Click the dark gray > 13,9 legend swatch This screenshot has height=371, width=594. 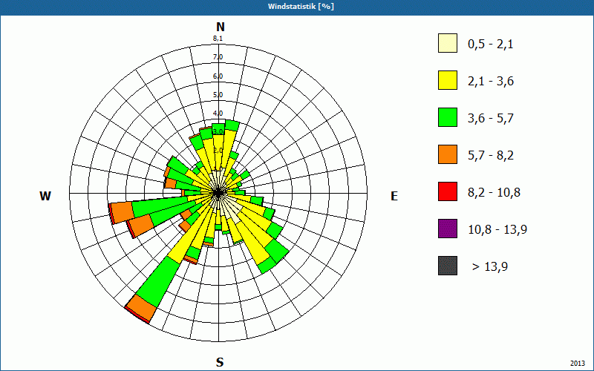coord(448,266)
